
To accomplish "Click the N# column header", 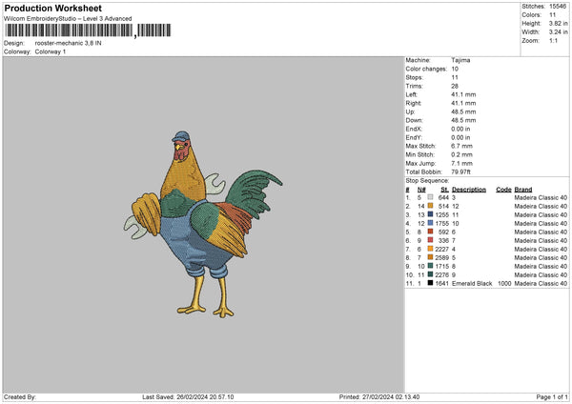I will pyautogui.click(x=421, y=190).
